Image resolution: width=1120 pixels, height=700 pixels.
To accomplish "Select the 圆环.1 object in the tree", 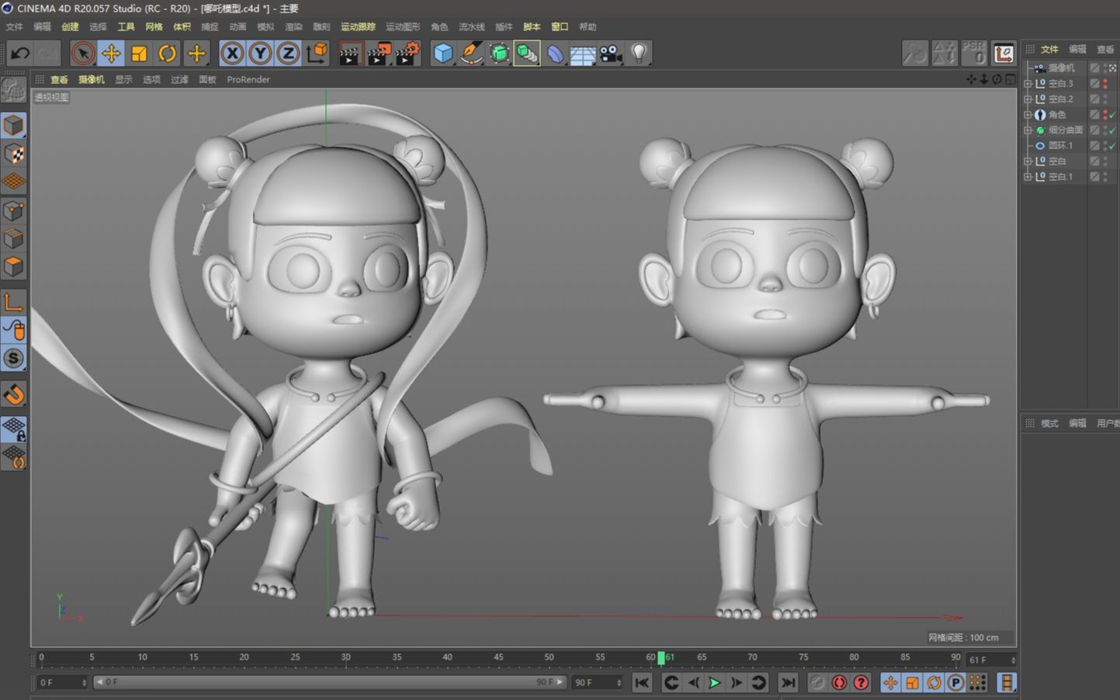I will tap(1060, 145).
